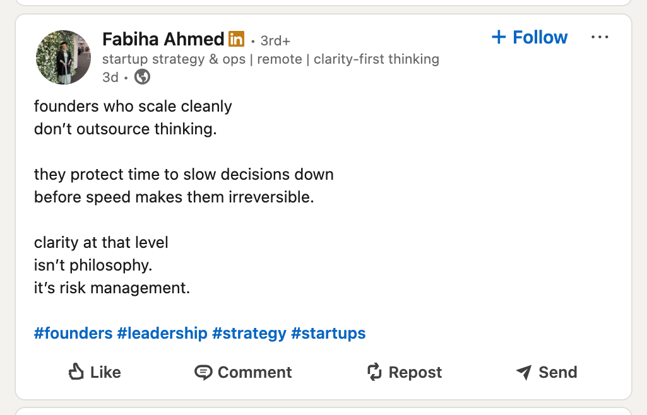Click the 3rd+ connection label

pyautogui.click(x=276, y=40)
